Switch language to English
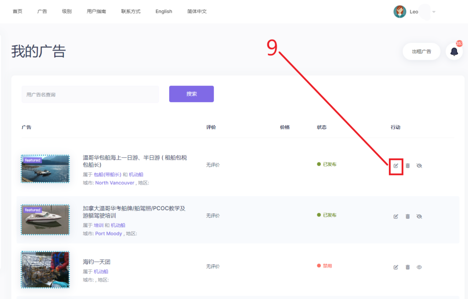The width and height of the screenshot is (468, 299). click(x=164, y=11)
